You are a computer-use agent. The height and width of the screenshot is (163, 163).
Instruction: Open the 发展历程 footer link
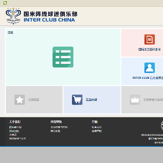click(14, 131)
